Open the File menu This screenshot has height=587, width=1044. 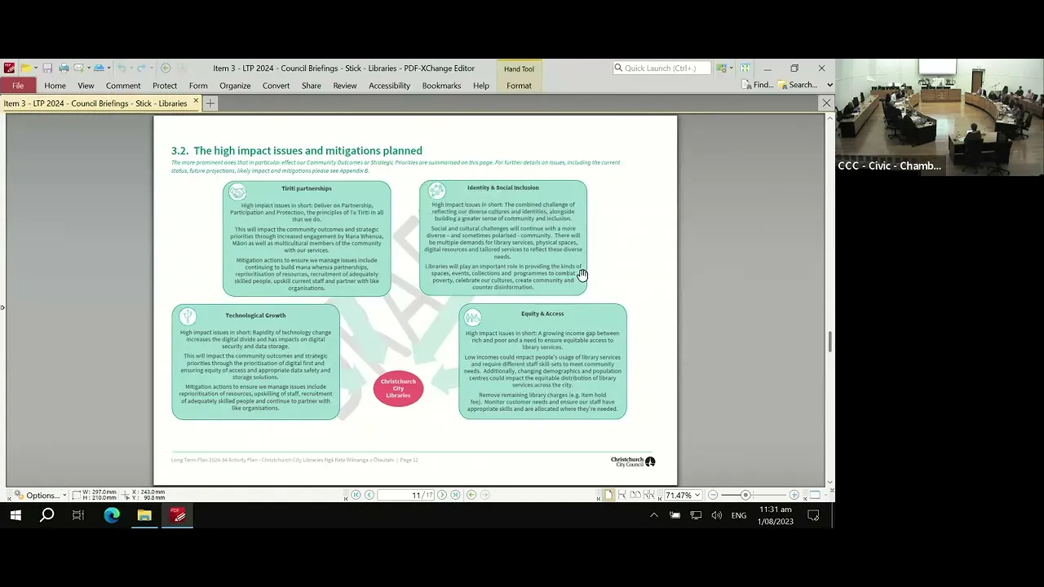click(x=18, y=86)
